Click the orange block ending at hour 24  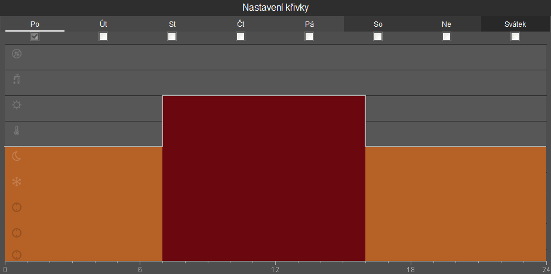(x=456, y=204)
